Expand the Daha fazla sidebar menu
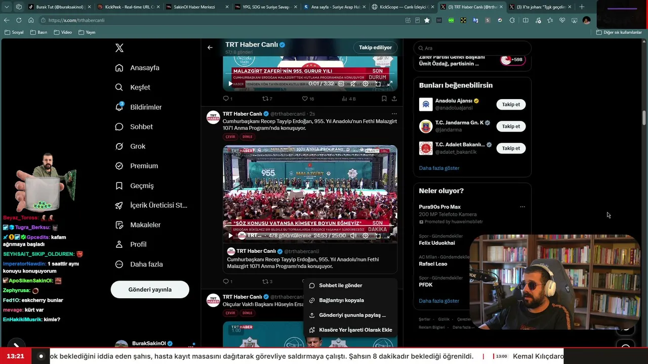This screenshot has height=364, width=648. pos(139,264)
